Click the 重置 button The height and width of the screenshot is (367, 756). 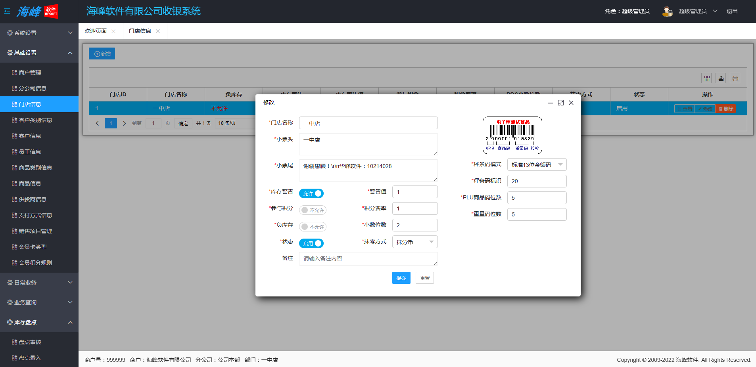pos(424,278)
